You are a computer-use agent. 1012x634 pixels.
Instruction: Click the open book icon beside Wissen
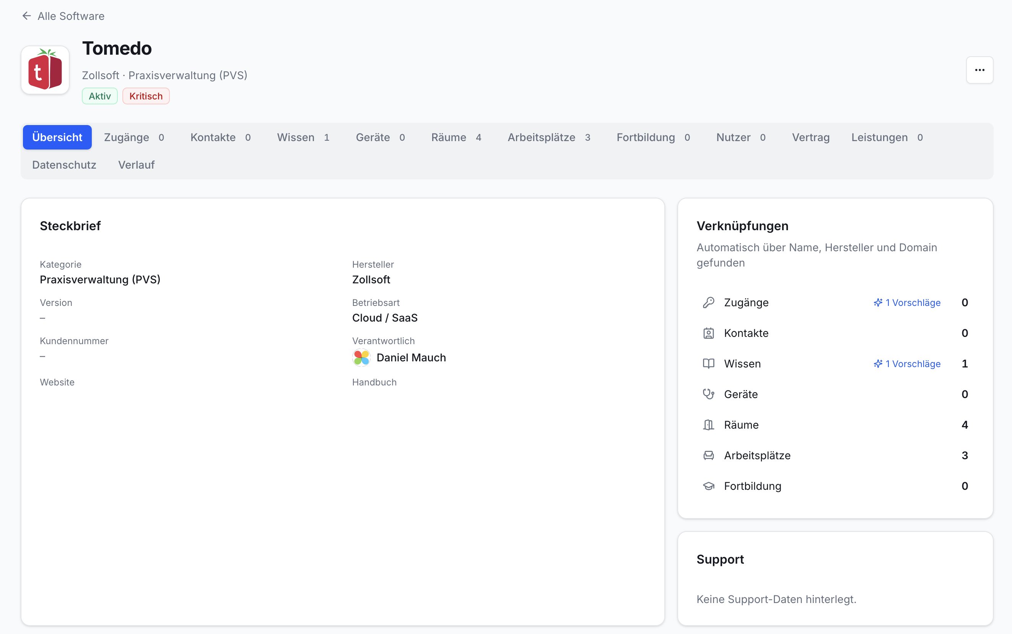tap(708, 364)
